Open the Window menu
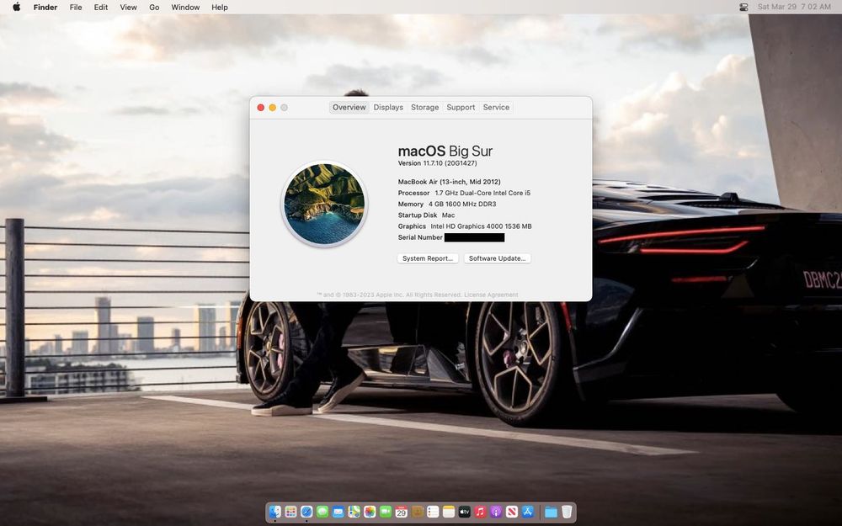 click(185, 7)
